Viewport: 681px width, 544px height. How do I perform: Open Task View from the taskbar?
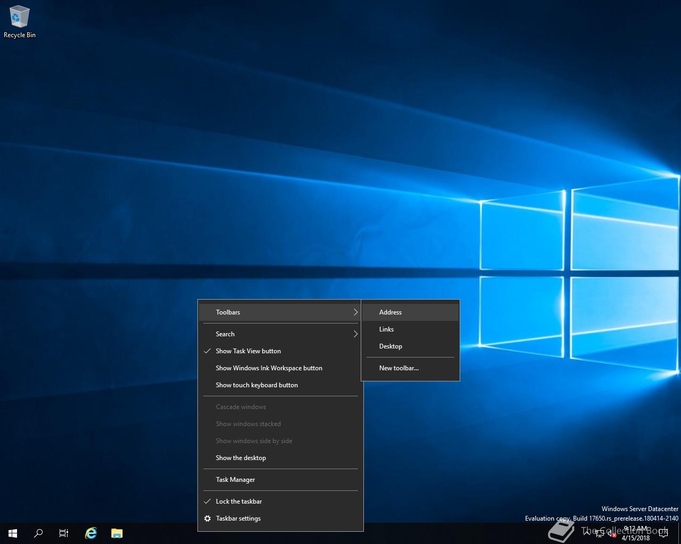click(64, 533)
